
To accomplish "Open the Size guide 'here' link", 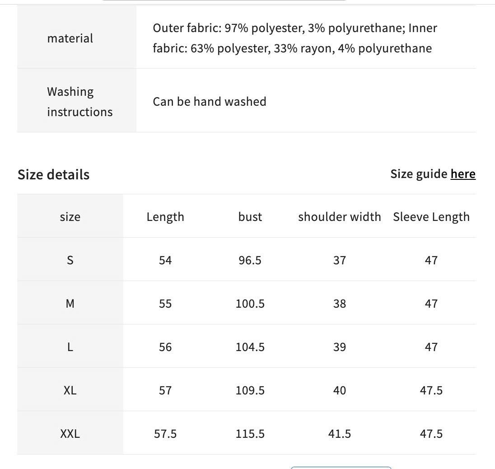I will (463, 174).
